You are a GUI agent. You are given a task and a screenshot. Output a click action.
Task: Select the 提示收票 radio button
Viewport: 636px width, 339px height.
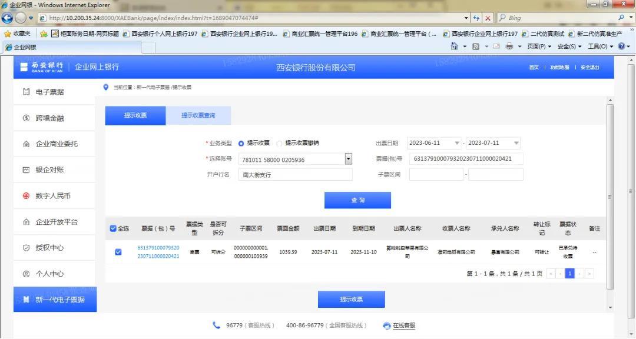241,143
